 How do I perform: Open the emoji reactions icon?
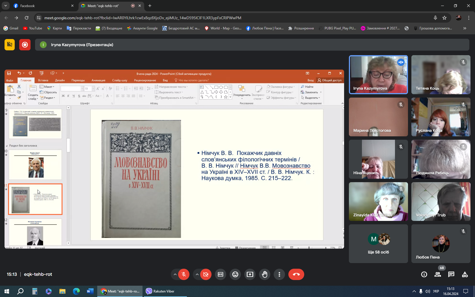(235, 274)
